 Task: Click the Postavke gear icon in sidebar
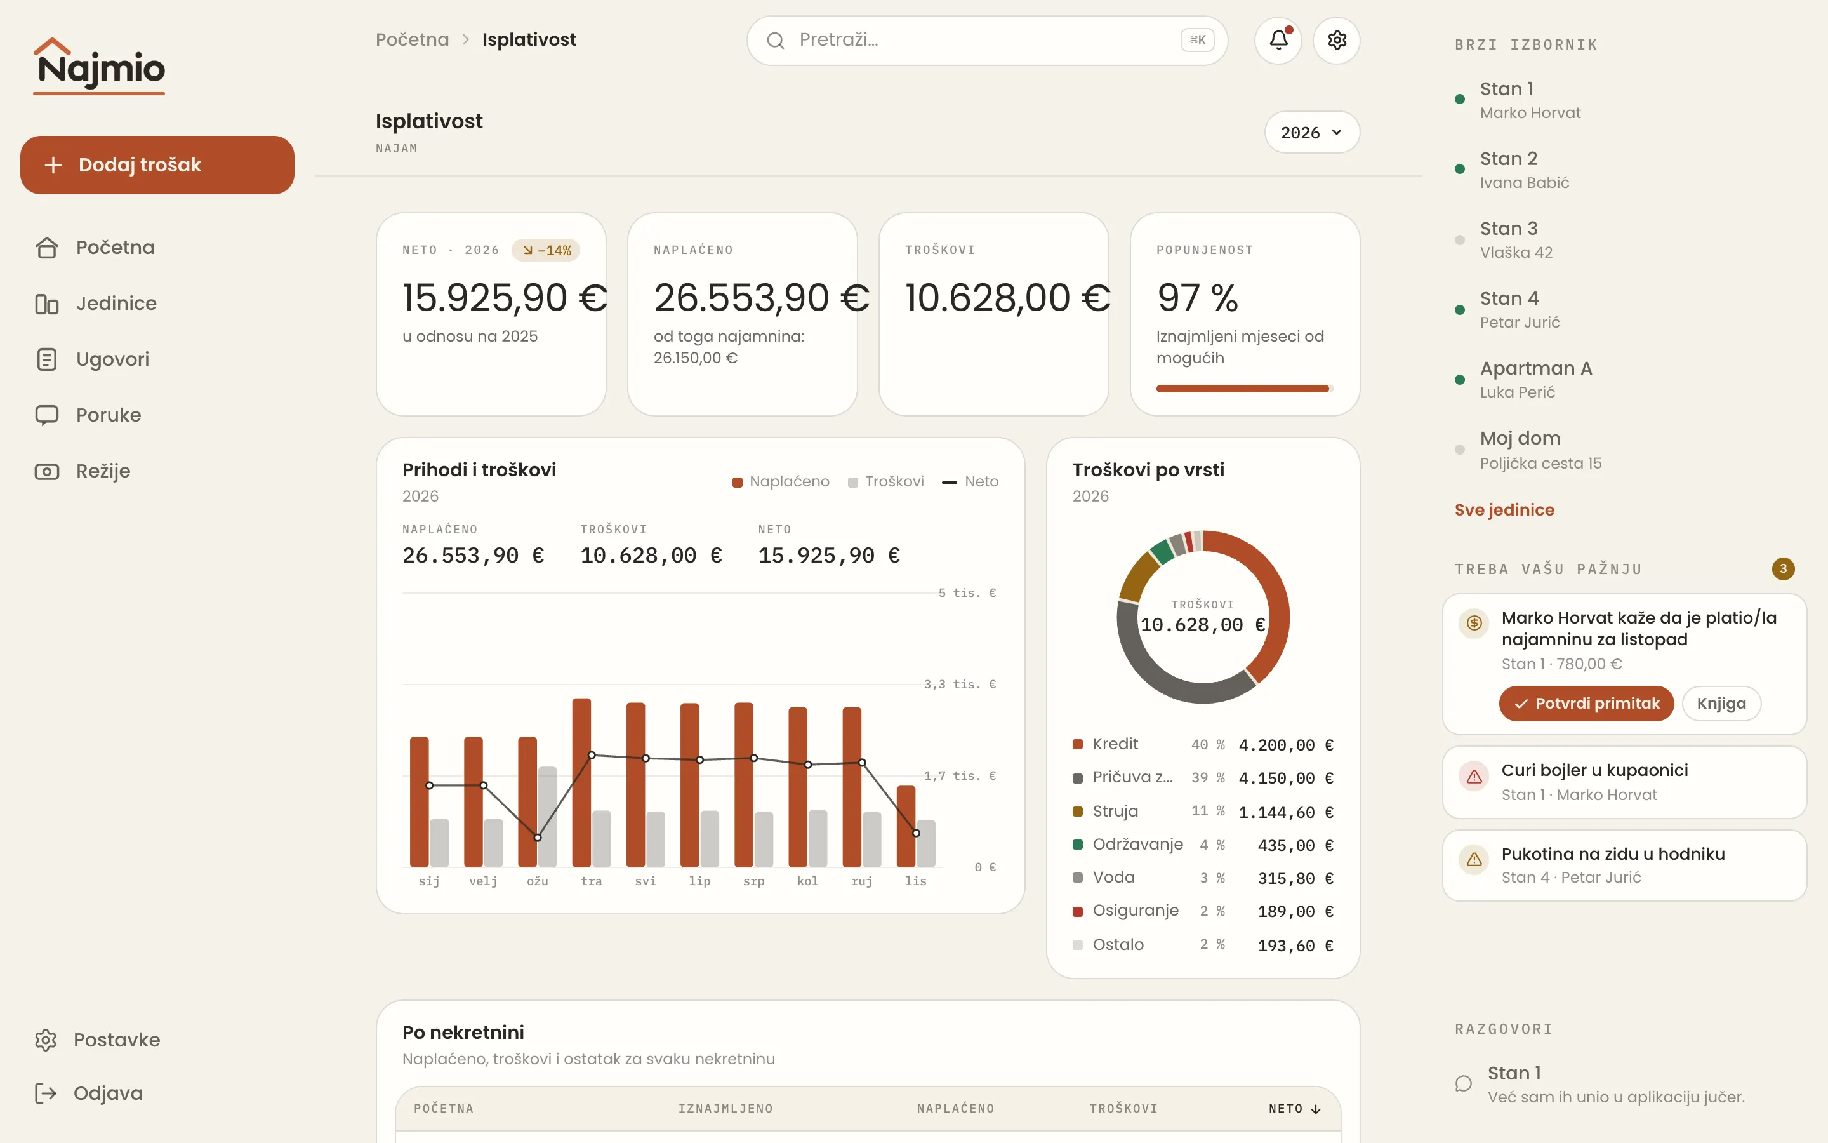click(x=45, y=1039)
